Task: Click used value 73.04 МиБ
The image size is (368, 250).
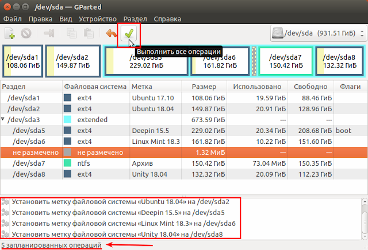Action: 269,163
